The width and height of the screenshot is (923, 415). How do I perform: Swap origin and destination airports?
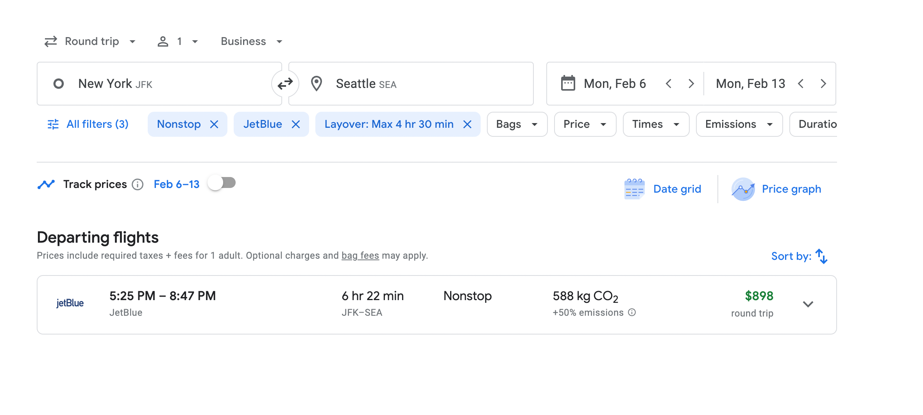(x=285, y=84)
